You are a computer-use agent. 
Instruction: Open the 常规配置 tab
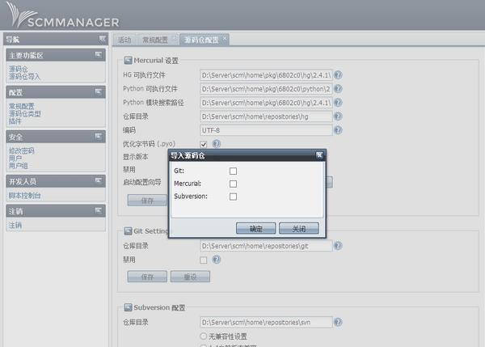(157, 39)
